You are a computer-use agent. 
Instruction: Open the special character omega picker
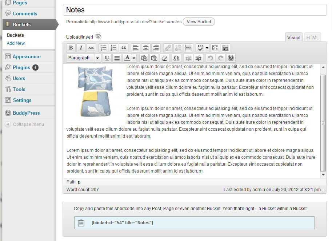pos(176,58)
